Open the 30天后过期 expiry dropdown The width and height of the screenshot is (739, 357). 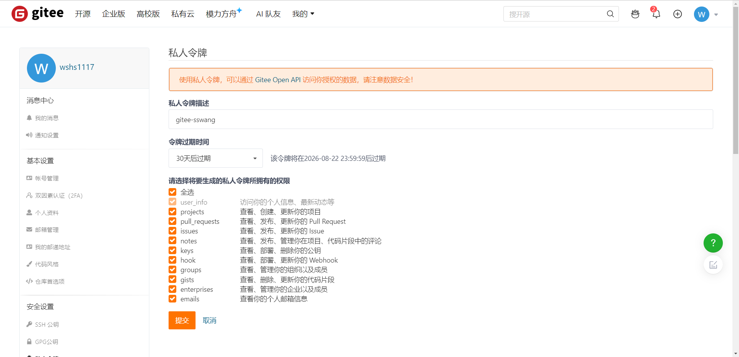216,158
